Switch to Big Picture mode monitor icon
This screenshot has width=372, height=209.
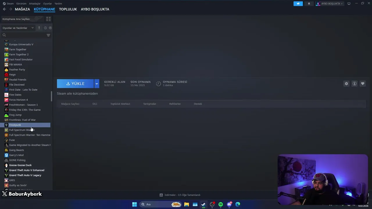pyautogui.click(x=349, y=3)
